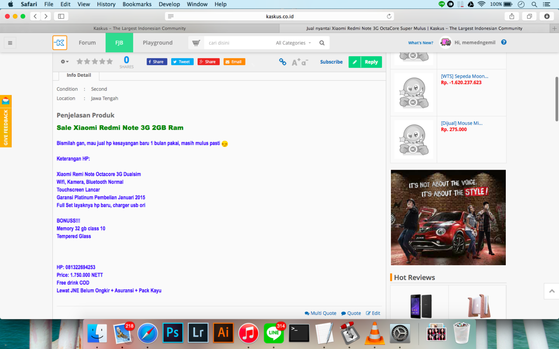Click the Safari address bar
This screenshot has width=559, height=349.
coord(279,16)
